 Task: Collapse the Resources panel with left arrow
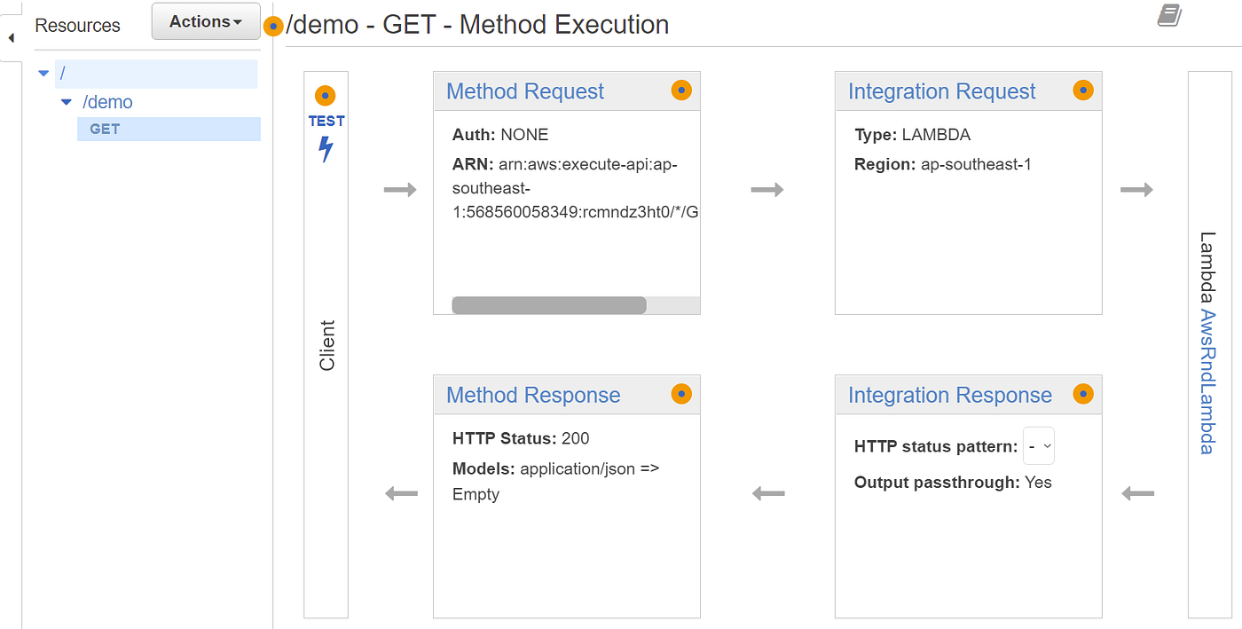tap(11, 38)
